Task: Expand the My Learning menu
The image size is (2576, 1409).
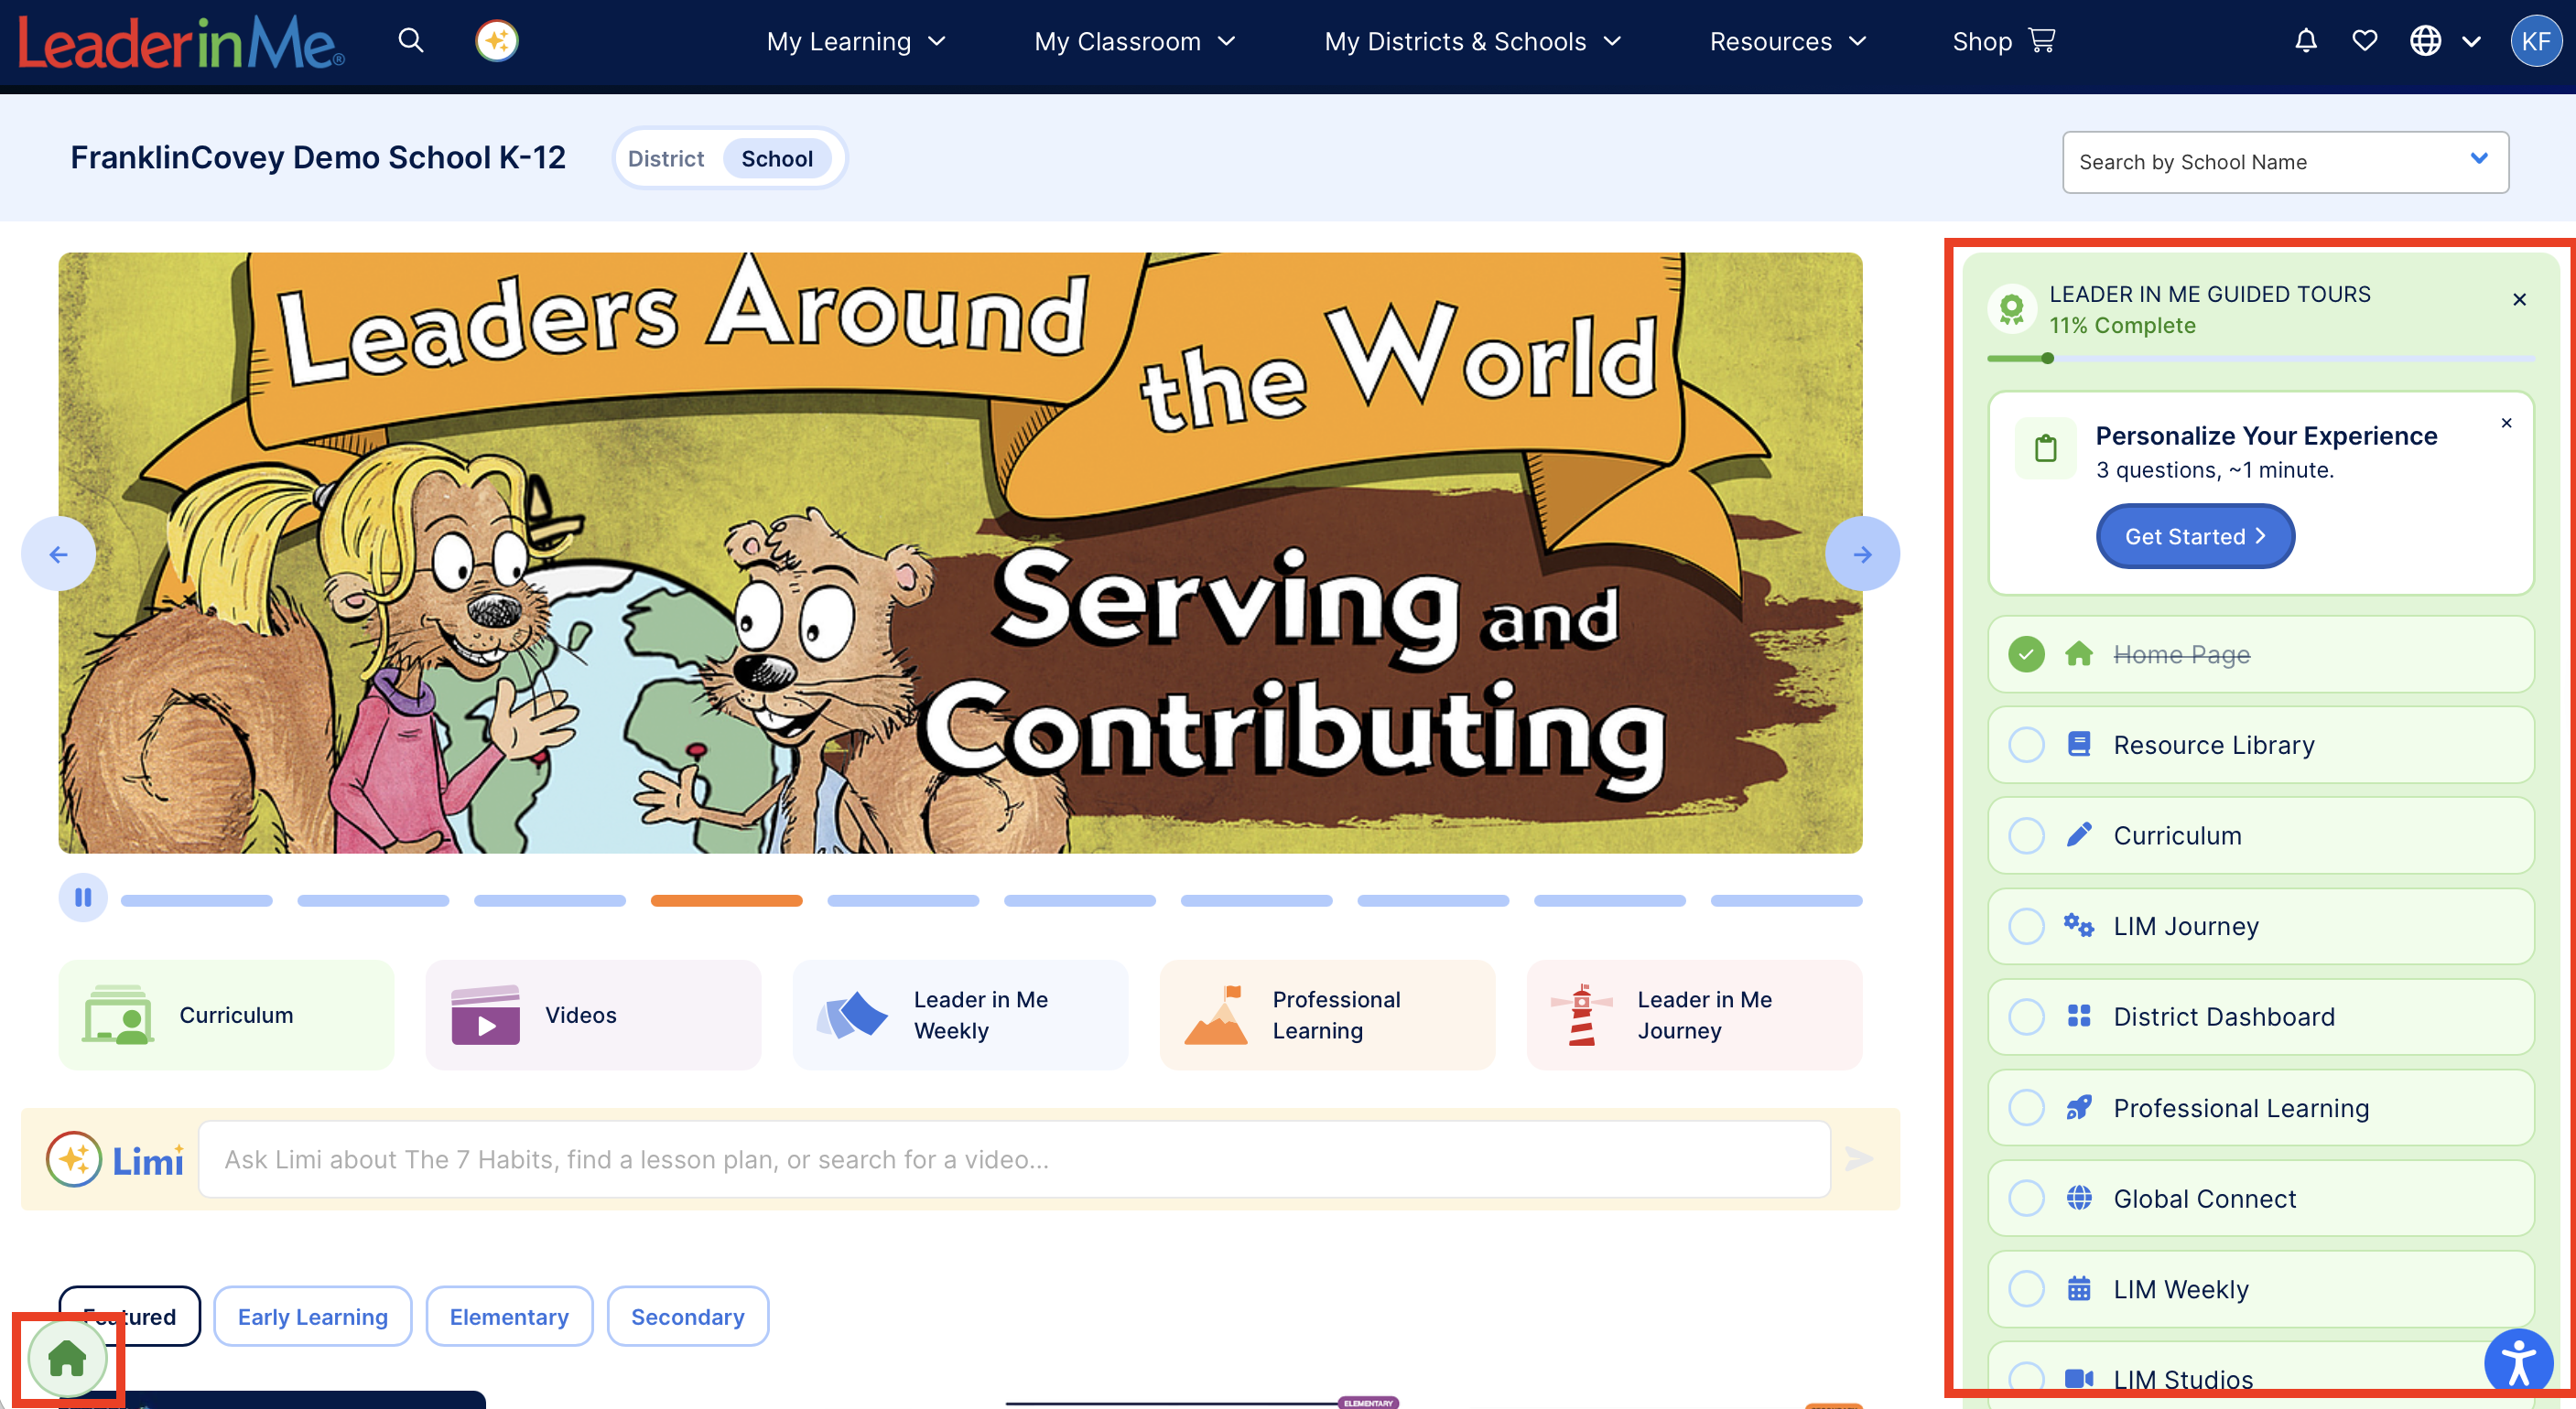Action: coord(856,41)
